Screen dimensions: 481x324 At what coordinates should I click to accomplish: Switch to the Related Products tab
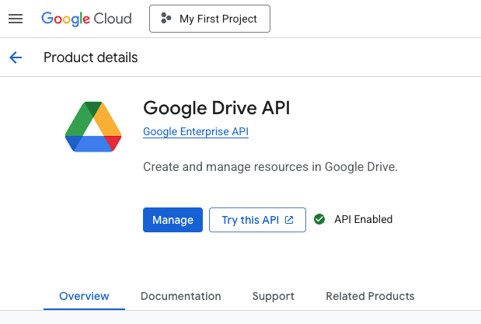pyautogui.click(x=370, y=296)
